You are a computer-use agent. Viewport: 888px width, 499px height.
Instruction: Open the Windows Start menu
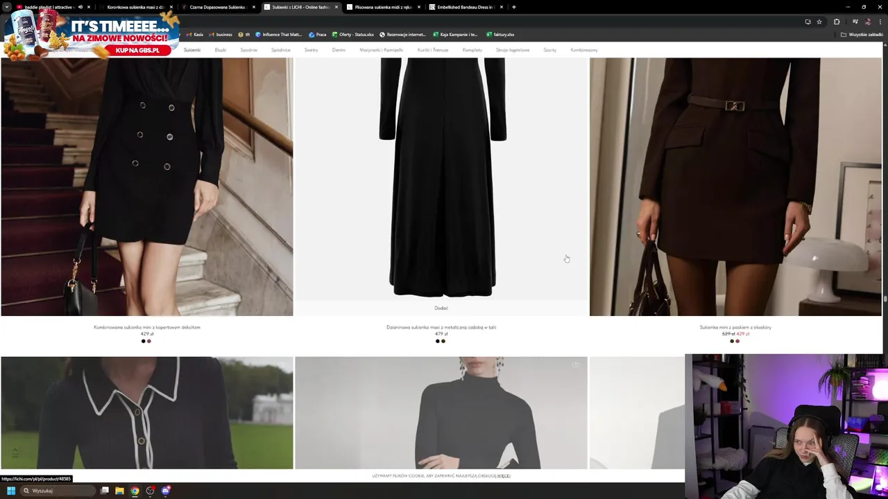11,491
